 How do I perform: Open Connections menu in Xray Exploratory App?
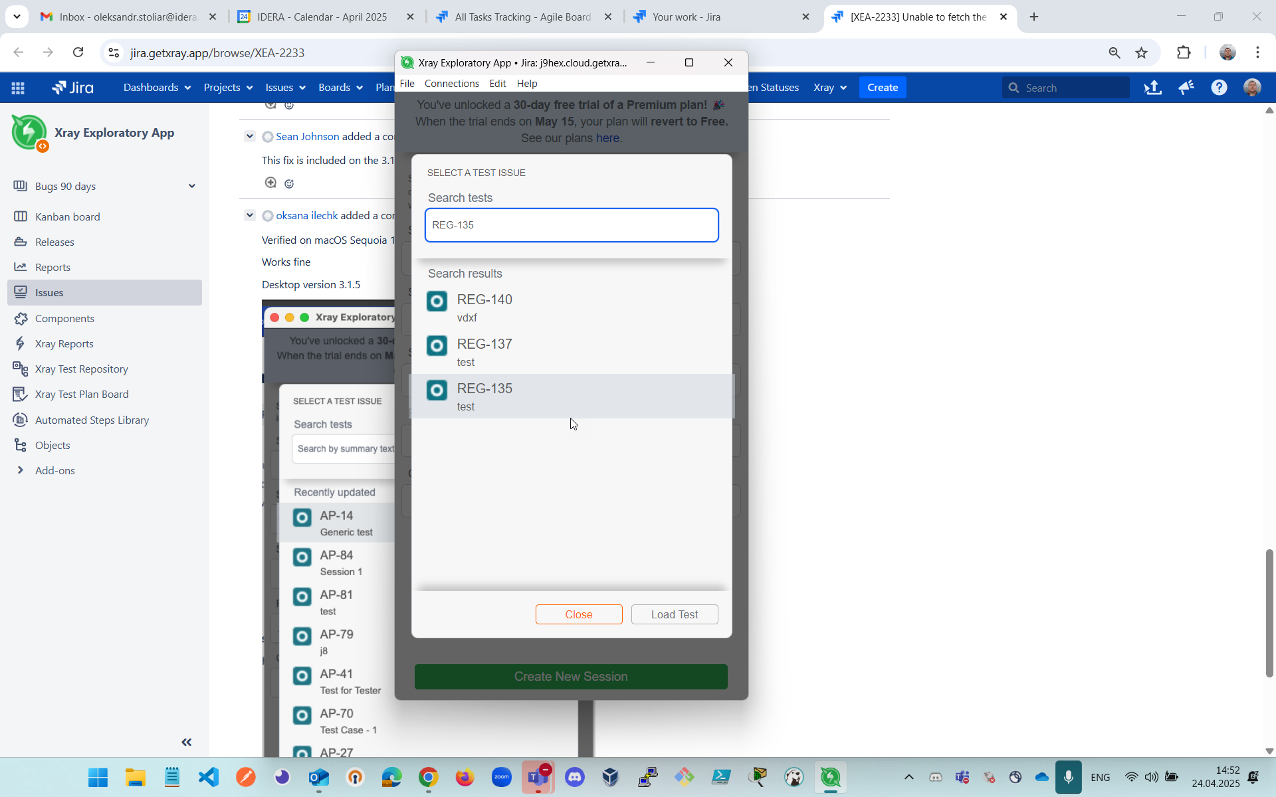point(451,84)
